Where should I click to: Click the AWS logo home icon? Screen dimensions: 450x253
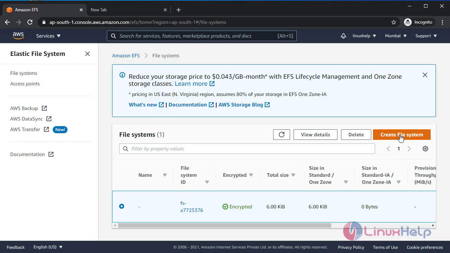click(x=18, y=36)
